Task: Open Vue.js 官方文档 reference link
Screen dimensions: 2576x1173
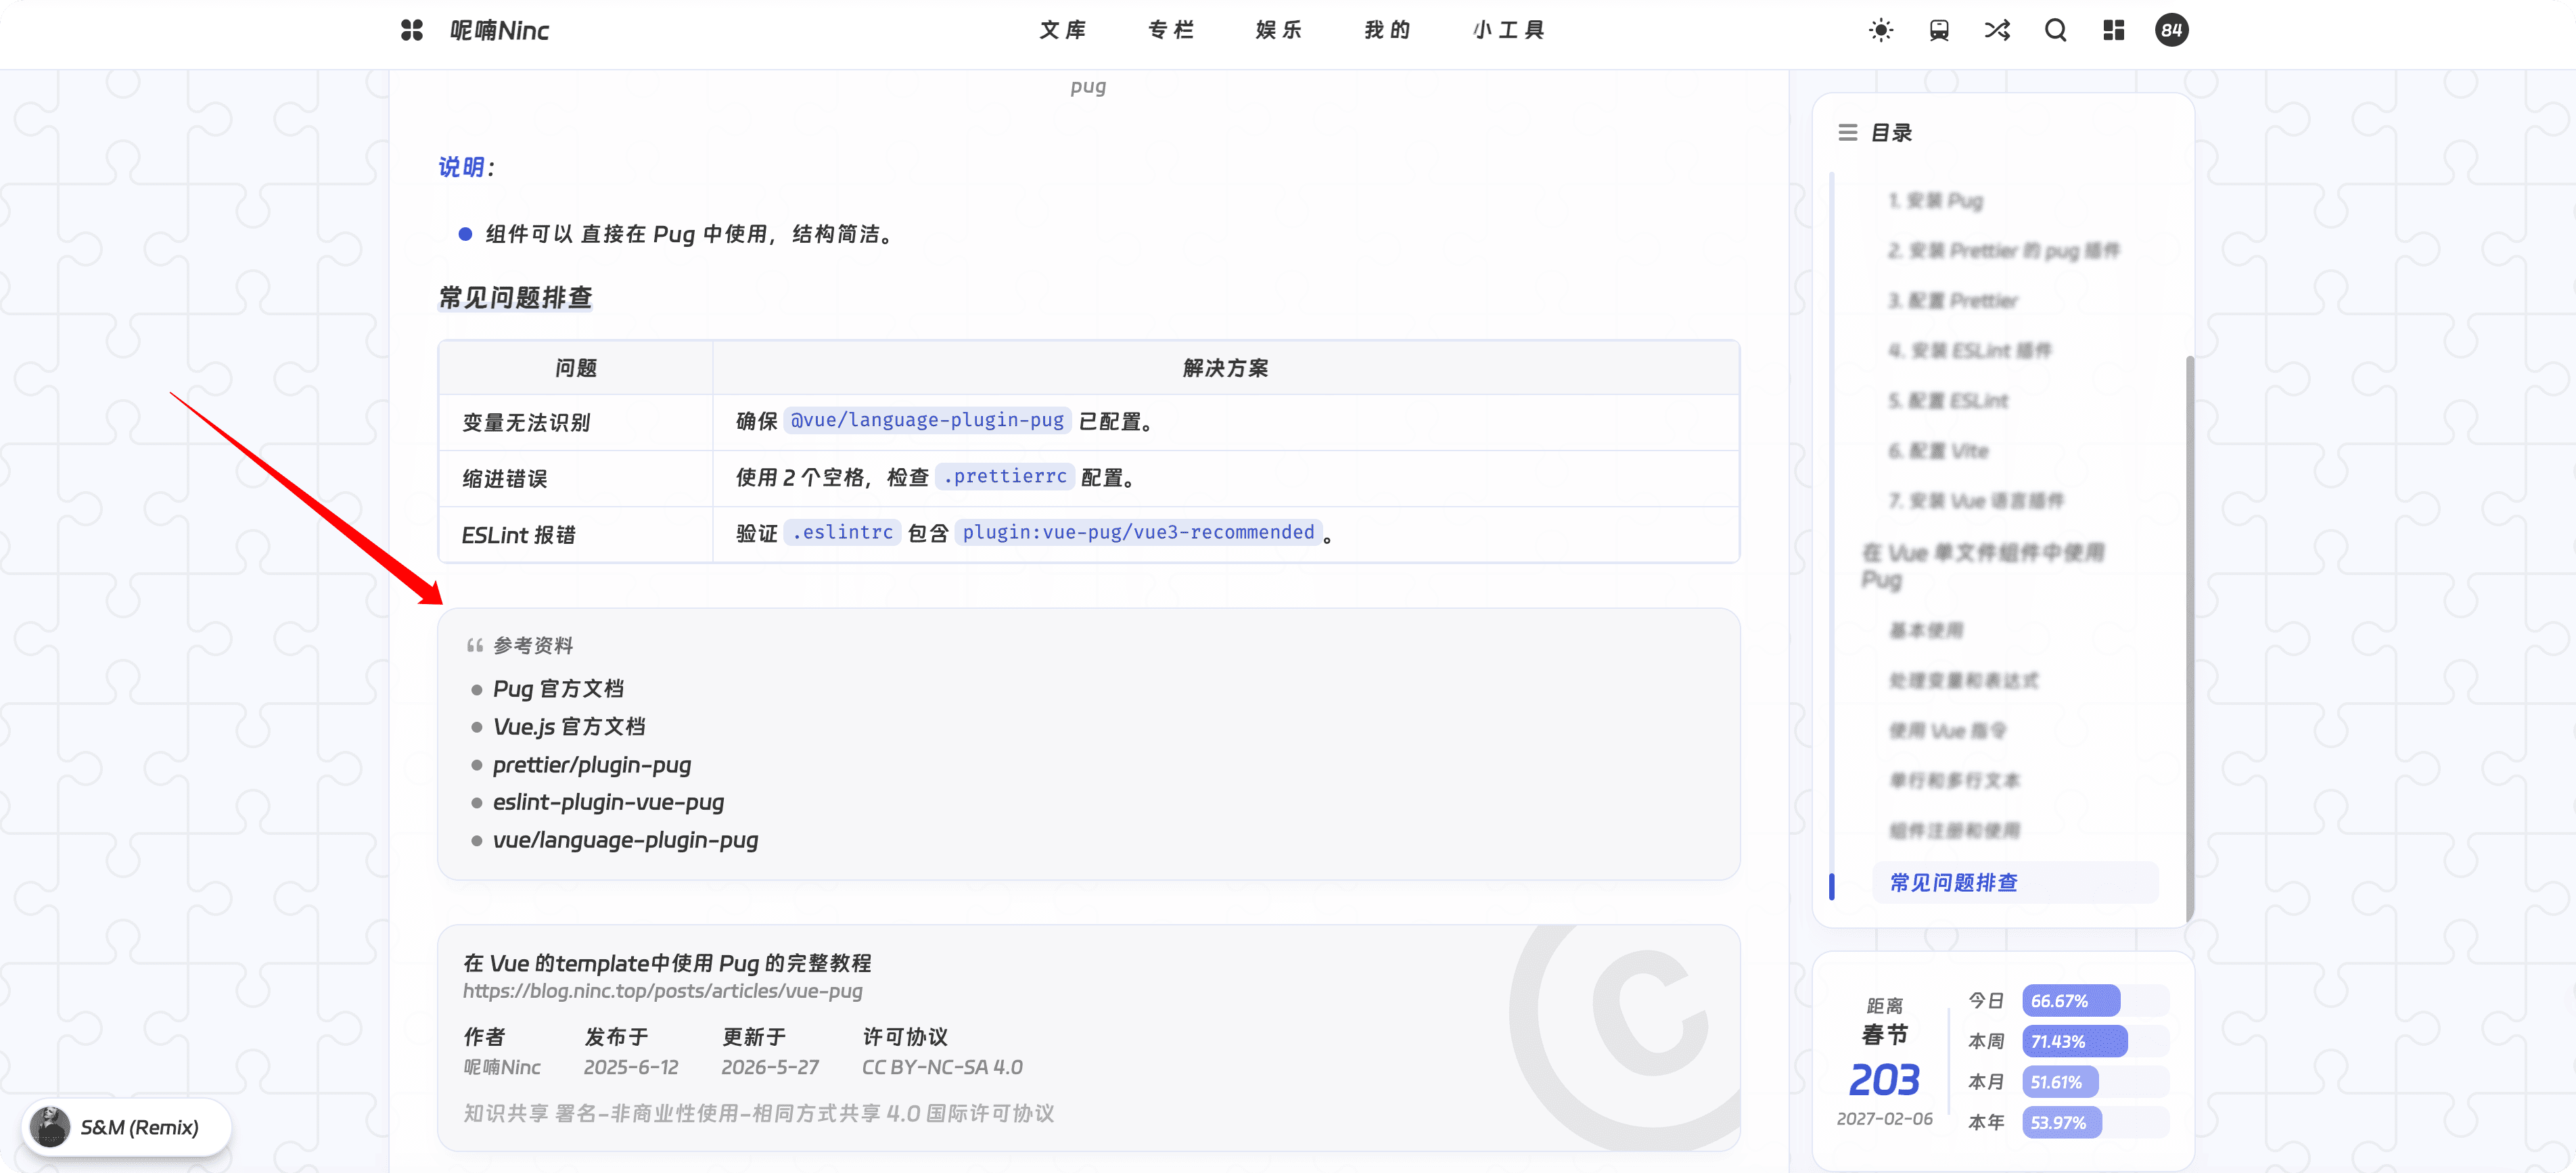Action: pyautogui.click(x=569, y=727)
